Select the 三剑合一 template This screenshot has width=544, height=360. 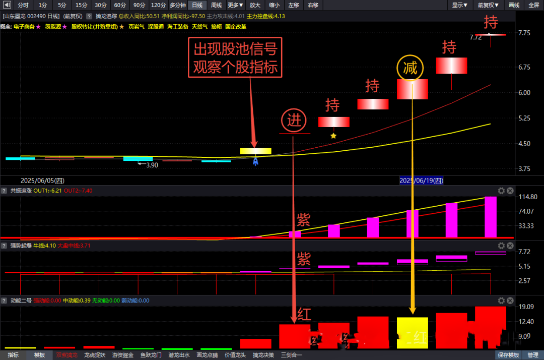[292, 355]
